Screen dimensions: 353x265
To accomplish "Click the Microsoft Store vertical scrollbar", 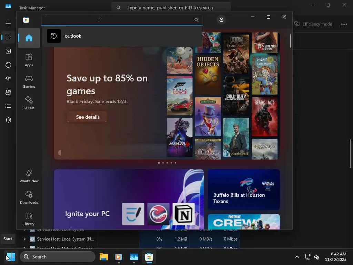I will [x=290, y=41].
